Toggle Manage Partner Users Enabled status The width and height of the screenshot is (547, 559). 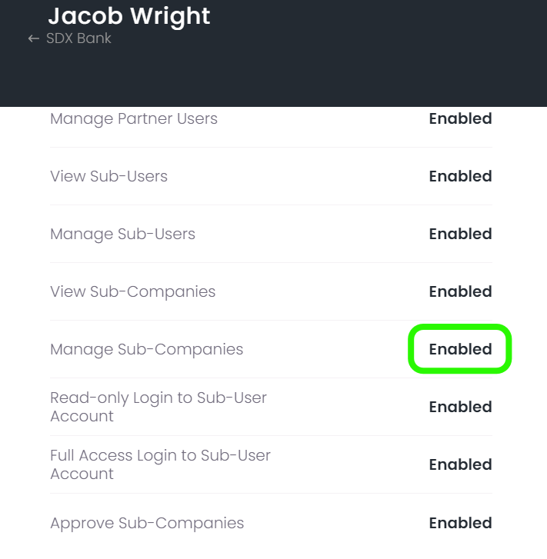coord(460,118)
